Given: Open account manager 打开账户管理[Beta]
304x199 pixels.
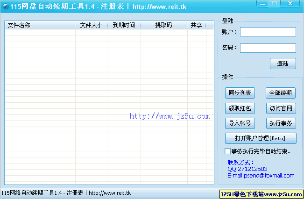Looking at the screenshot, I should tap(261, 138).
